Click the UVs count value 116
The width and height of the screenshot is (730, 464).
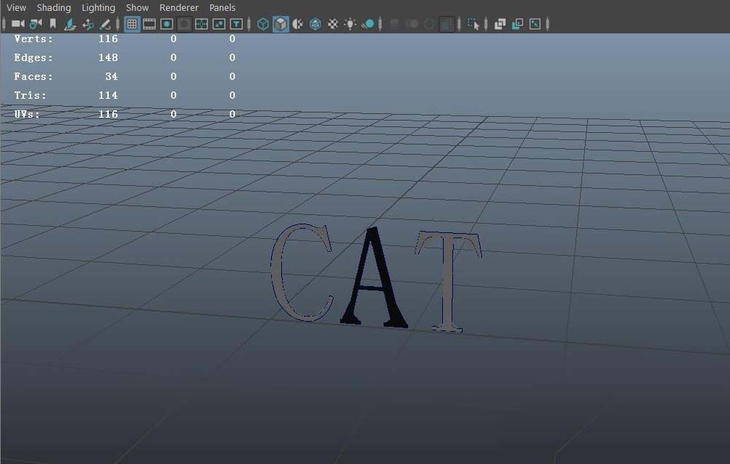[108, 114]
